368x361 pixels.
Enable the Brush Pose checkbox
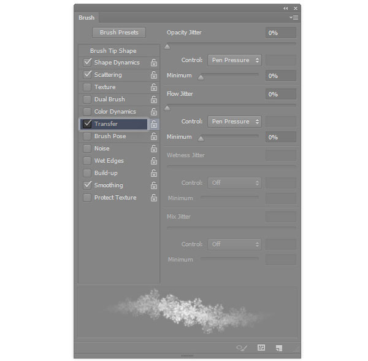point(87,136)
